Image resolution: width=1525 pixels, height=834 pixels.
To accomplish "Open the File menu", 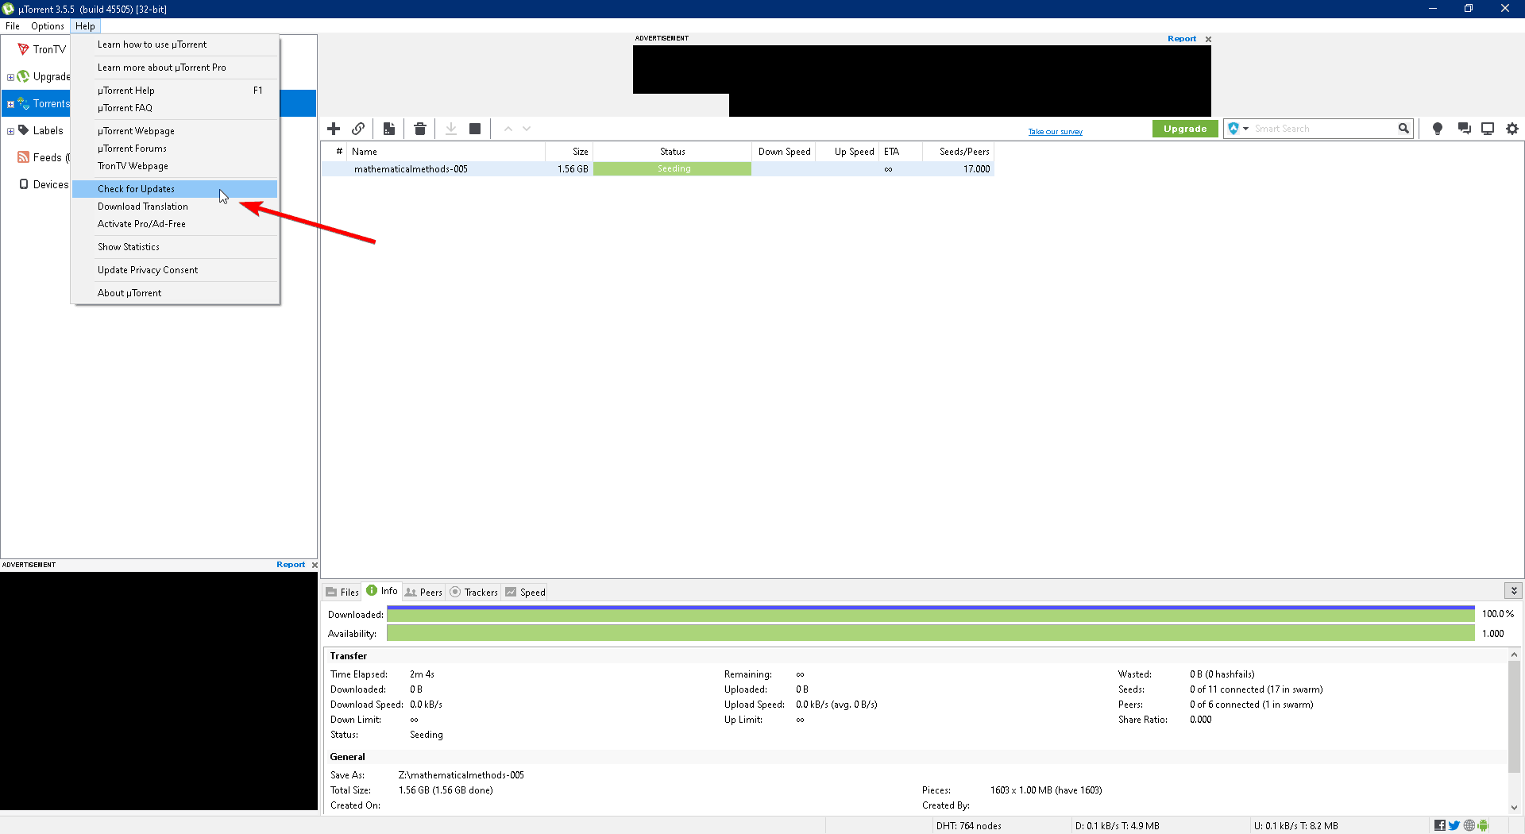I will pos(13,26).
